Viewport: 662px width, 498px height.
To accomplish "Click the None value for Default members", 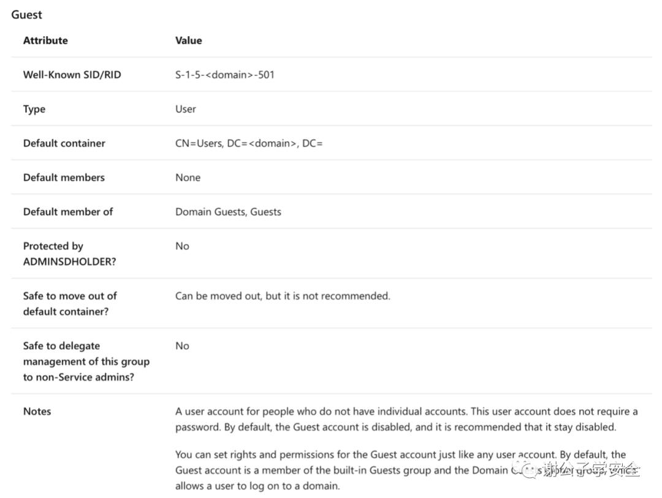I will click(x=188, y=178).
